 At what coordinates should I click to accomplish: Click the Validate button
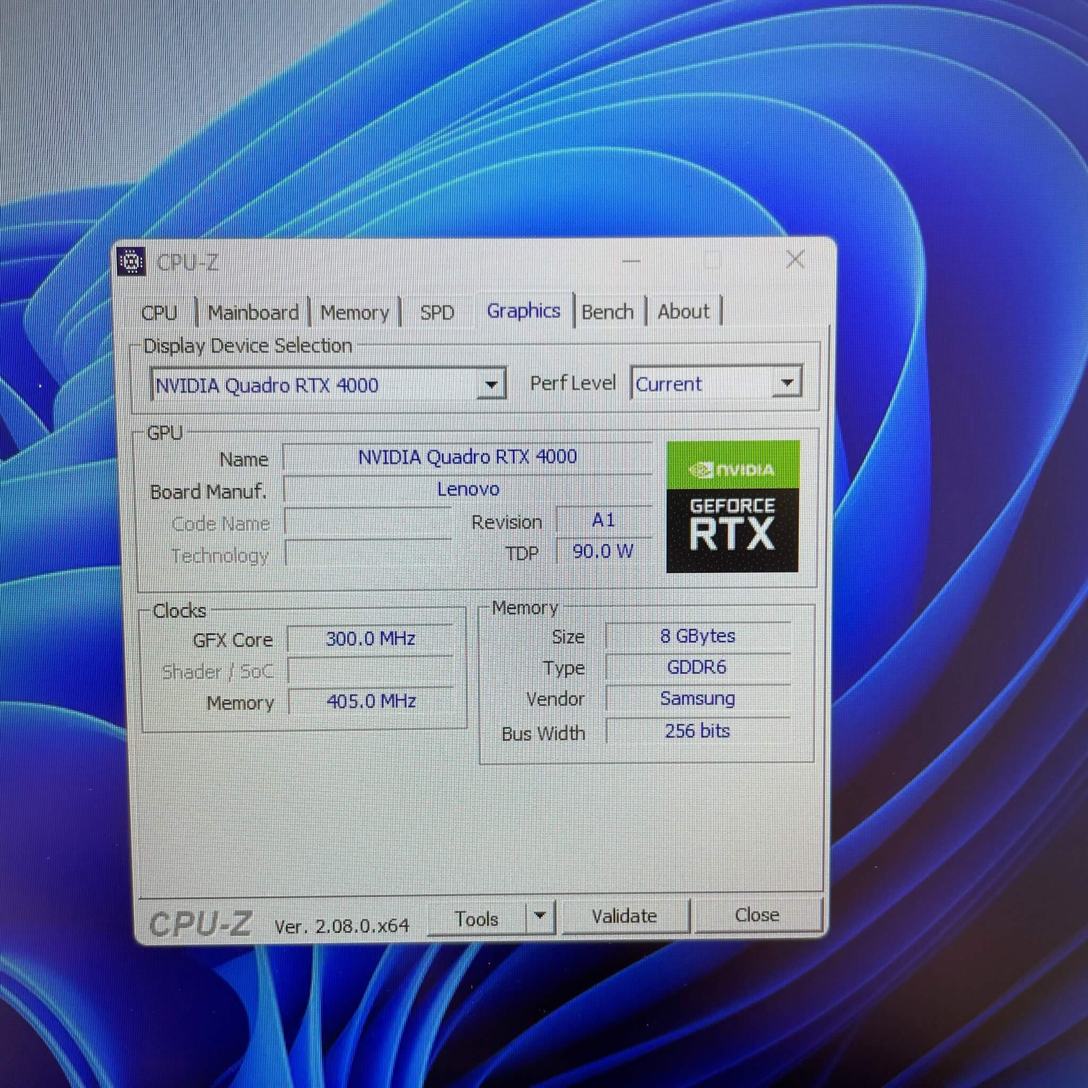pos(625,916)
